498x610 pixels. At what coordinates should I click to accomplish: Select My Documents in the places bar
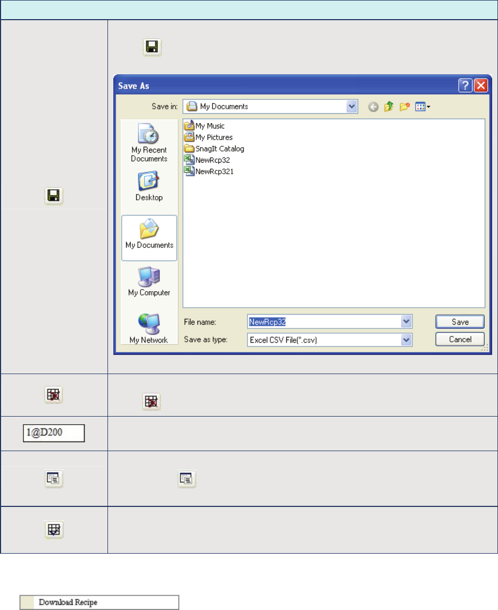tap(150, 238)
